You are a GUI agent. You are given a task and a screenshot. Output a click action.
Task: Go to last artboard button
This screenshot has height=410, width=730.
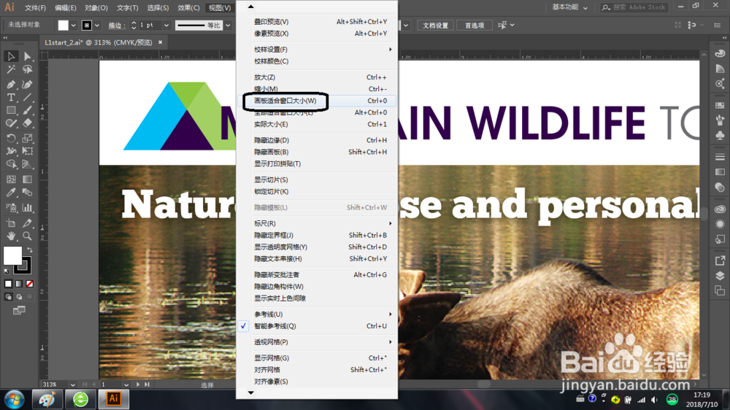(147, 385)
